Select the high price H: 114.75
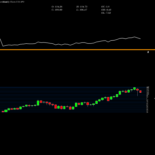Screen dimensions: 155x155 [82, 7]
